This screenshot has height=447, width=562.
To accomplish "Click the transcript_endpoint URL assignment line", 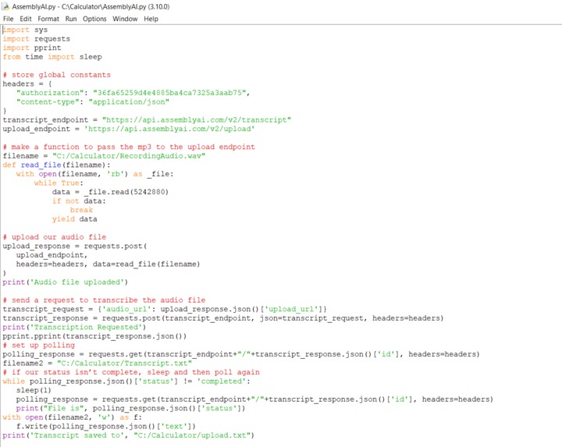I will 147,119.
